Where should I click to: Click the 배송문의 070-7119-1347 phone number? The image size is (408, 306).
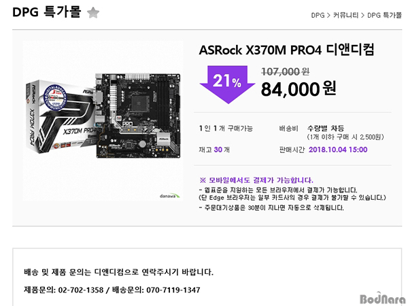click(x=156, y=290)
